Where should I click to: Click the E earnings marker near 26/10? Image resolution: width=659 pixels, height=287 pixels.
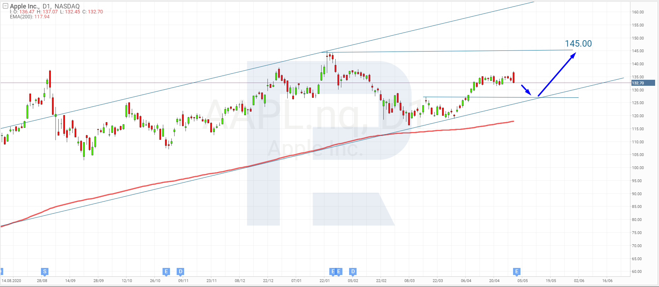click(x=166, y=271)
